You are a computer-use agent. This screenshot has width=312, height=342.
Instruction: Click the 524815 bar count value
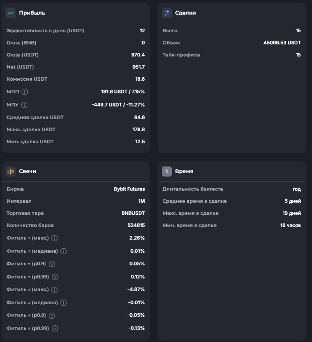pyautogui.click(x=136, y=225)
